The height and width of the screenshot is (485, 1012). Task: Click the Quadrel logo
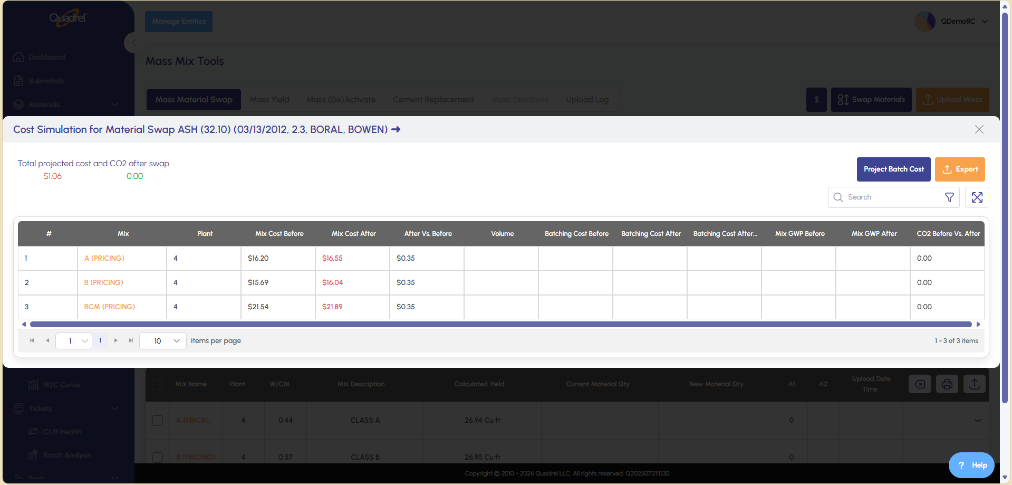pyautogui.click(x=68, y=18)
